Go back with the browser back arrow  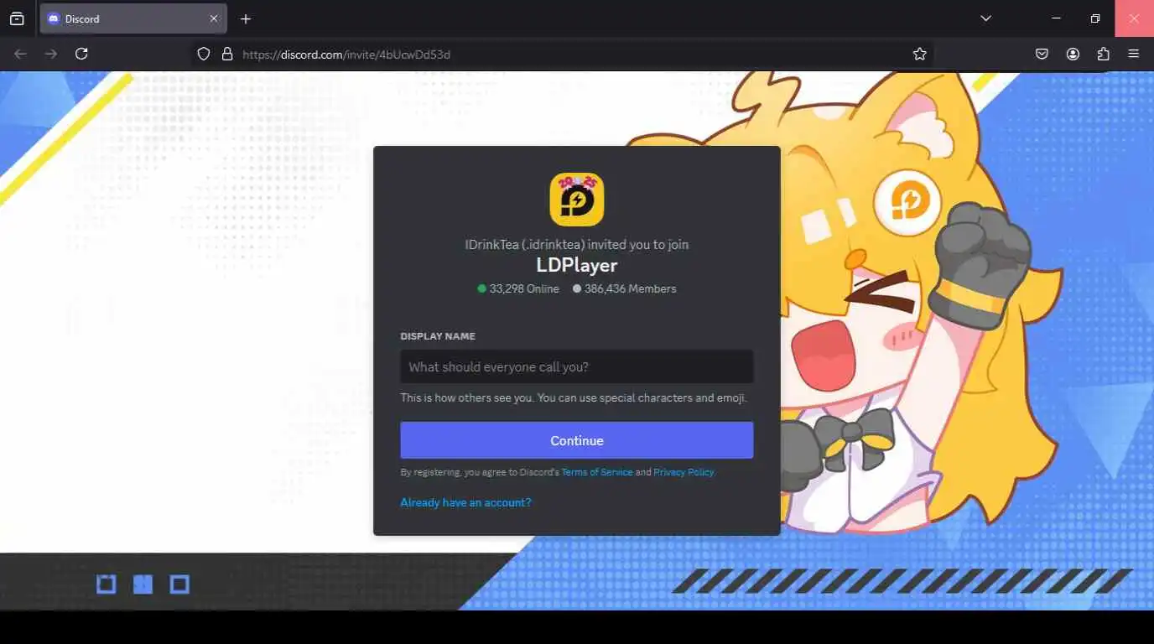click(21, 54)
